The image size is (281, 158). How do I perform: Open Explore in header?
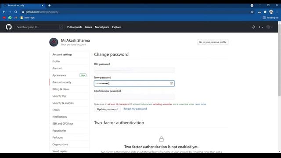tap(116, 27)
